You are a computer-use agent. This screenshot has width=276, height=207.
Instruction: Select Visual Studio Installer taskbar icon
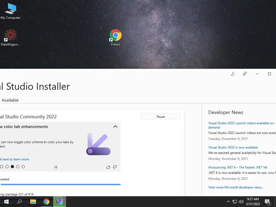point(60,202)
